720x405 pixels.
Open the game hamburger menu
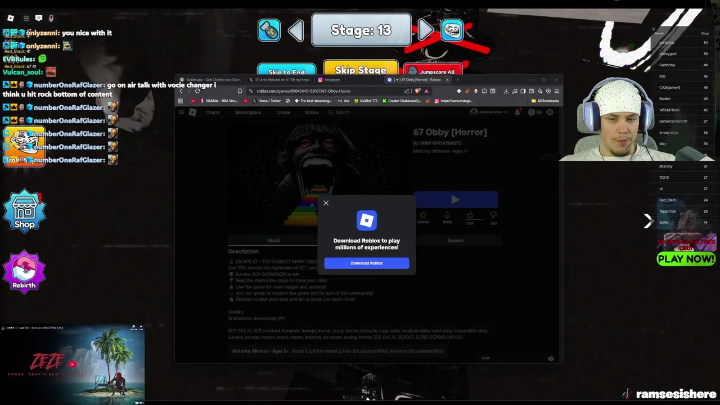tap(26, 18)
